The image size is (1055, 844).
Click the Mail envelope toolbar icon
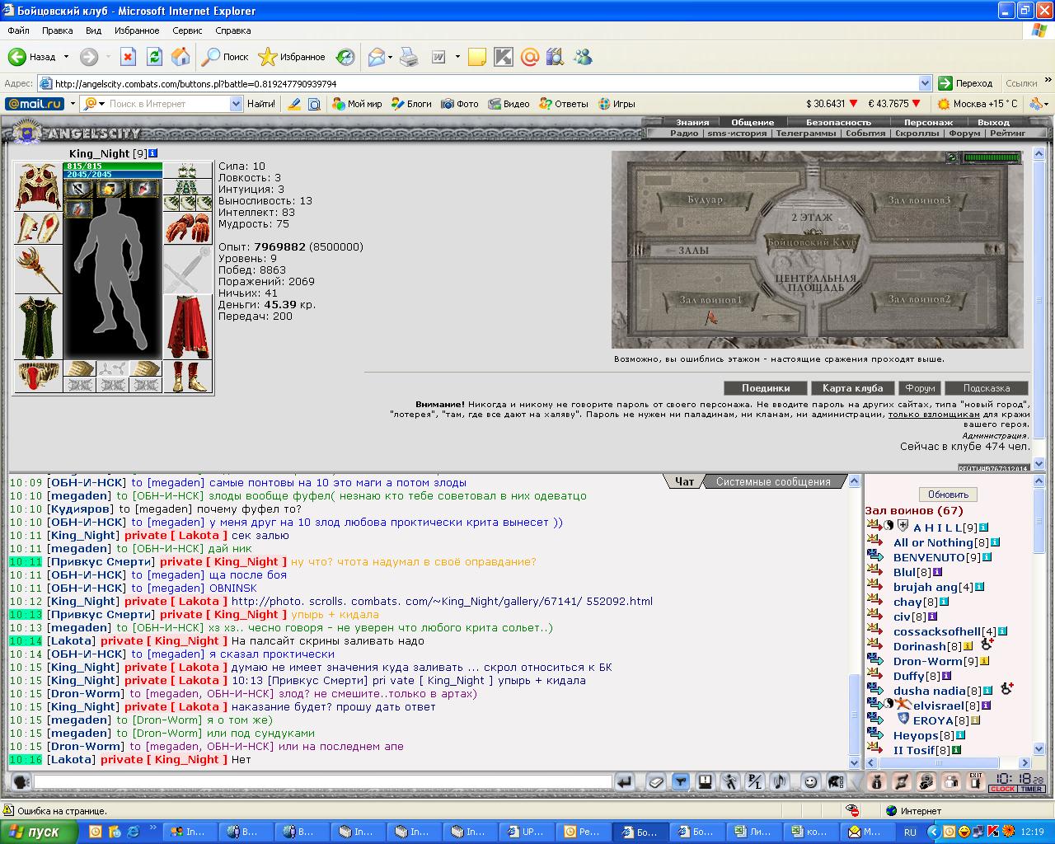376,57
